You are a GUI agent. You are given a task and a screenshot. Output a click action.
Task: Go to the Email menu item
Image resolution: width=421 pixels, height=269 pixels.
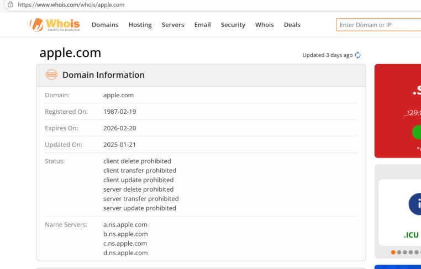tap(202, 25)
